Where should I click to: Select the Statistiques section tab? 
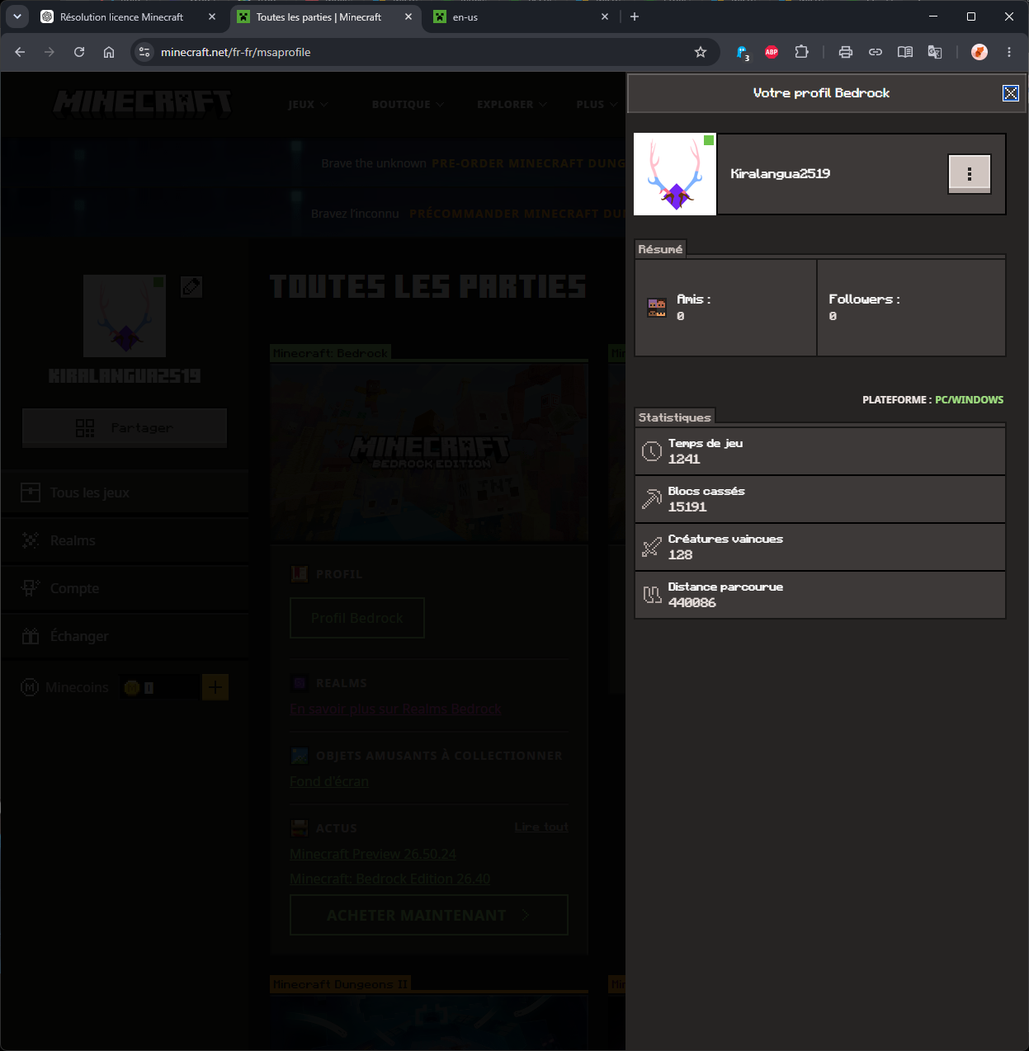click(x=674, y=417)
